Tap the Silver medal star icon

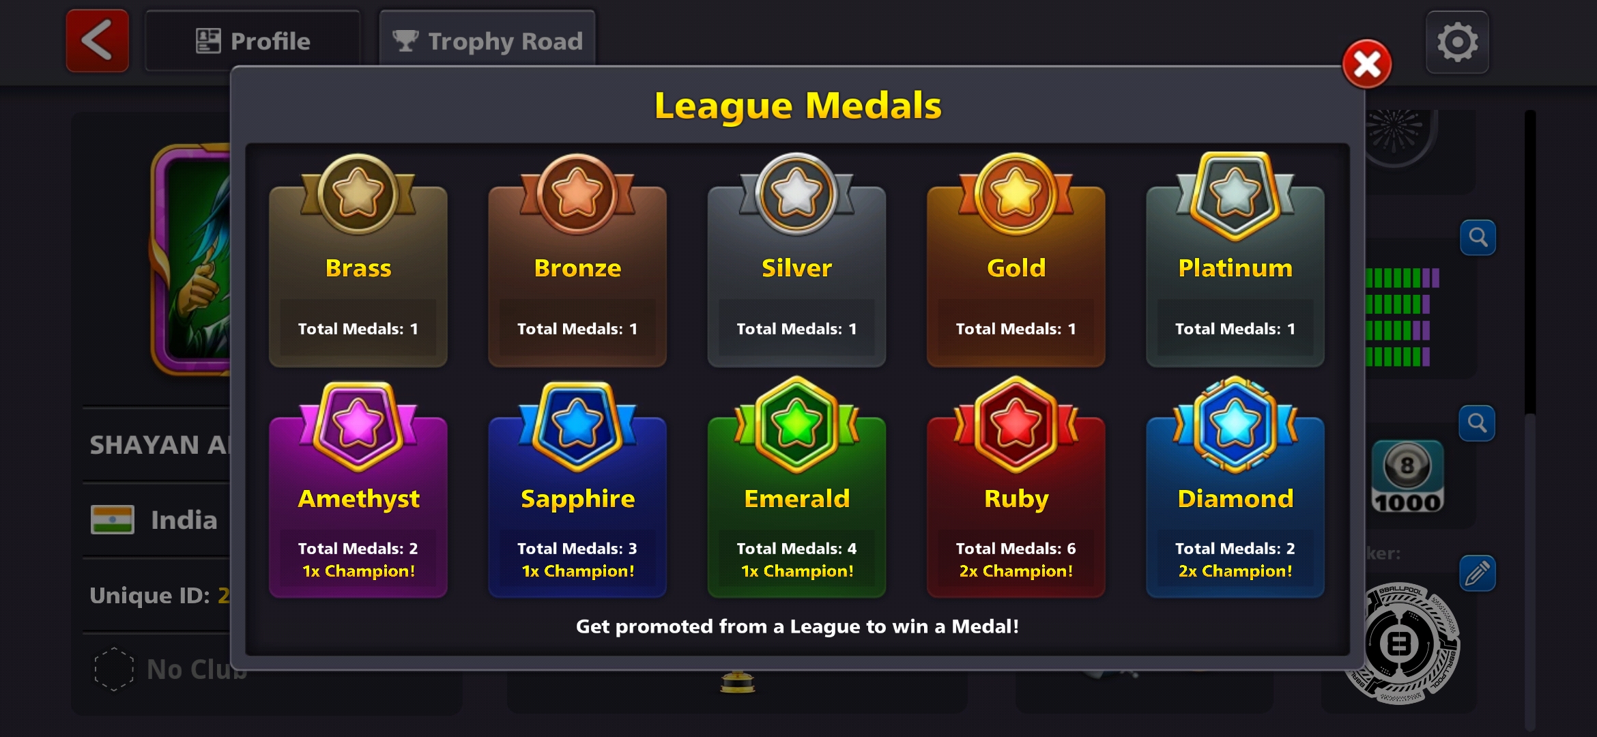coord(796,193)
